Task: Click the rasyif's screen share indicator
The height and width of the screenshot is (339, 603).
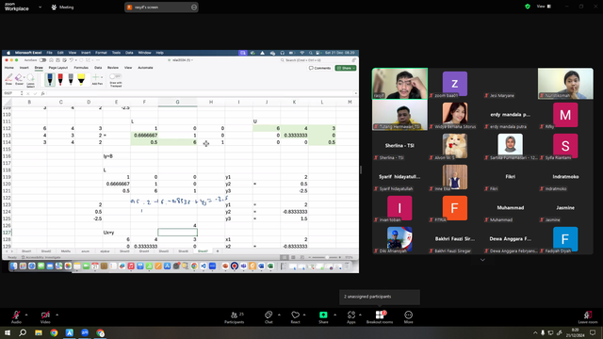Action: pyautogui.click(x=161, y=7)
